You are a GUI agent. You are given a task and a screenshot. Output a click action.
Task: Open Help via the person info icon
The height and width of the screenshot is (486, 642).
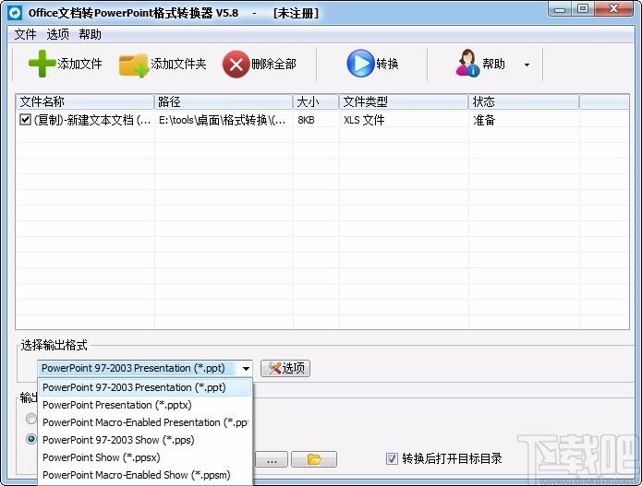pos(467,64)
